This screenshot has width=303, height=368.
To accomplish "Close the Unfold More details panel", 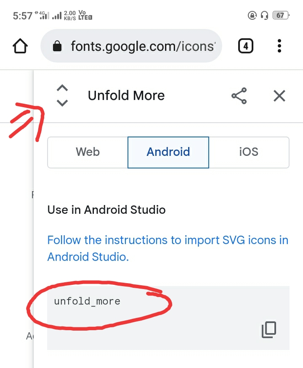I will point(279,96).
